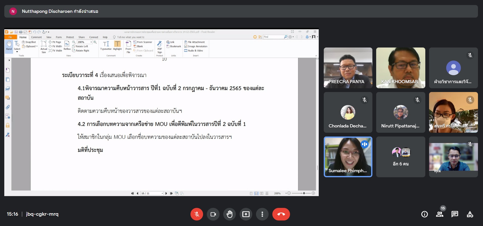Expand the 200% zoom dropdown in ribbon

tap(91, 42)
